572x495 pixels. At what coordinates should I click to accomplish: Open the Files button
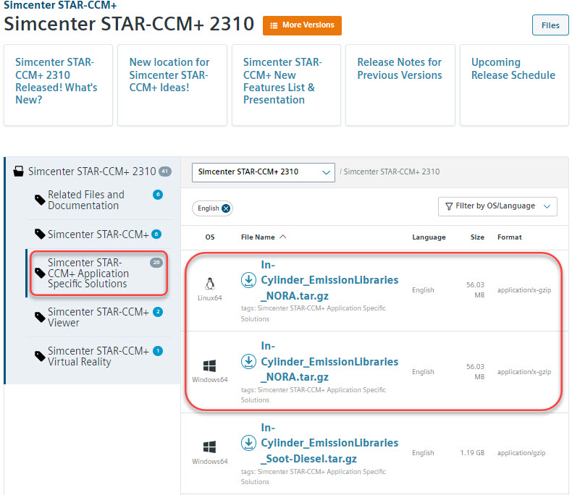click(x=550, y=25)
